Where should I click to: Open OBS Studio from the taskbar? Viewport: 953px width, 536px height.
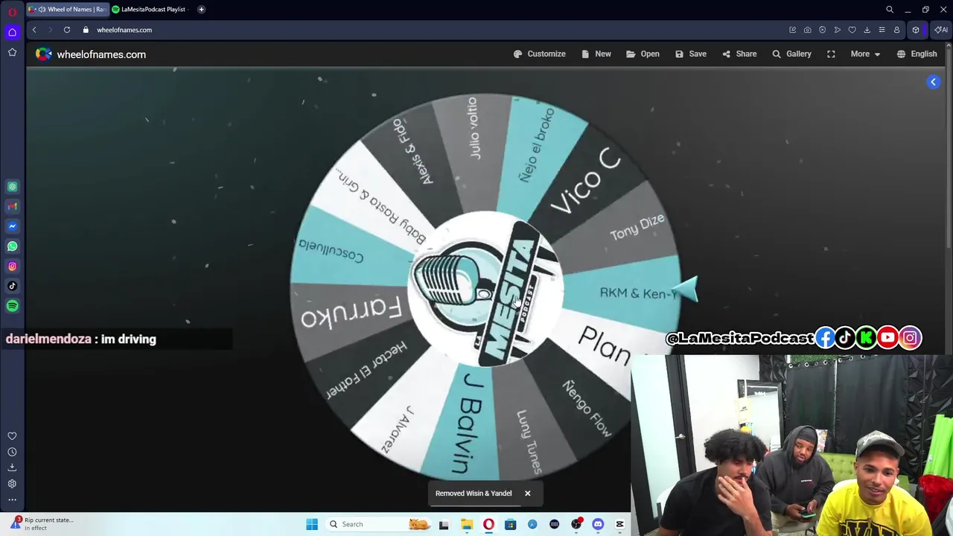[576, 524]
